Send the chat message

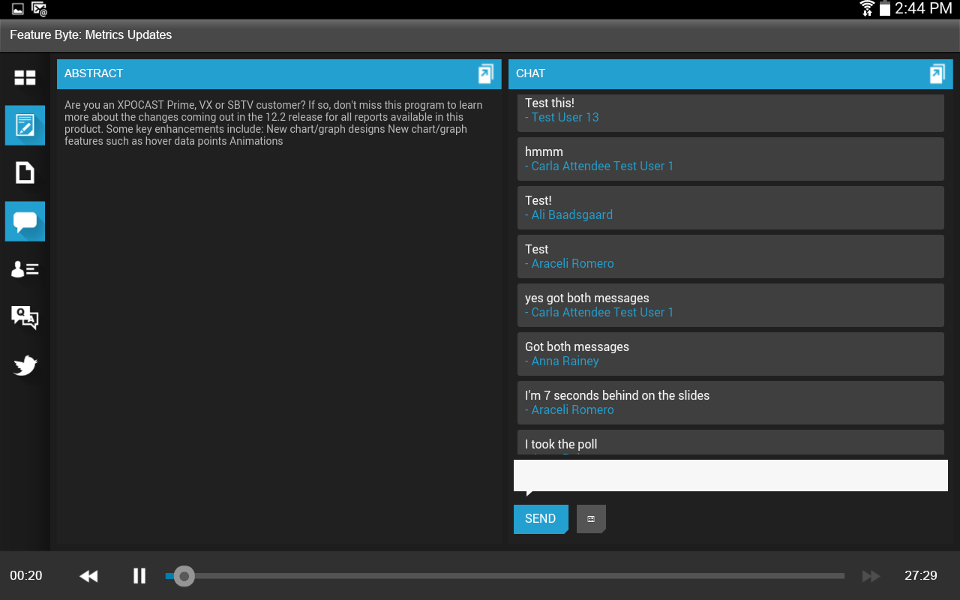(541, 519)
